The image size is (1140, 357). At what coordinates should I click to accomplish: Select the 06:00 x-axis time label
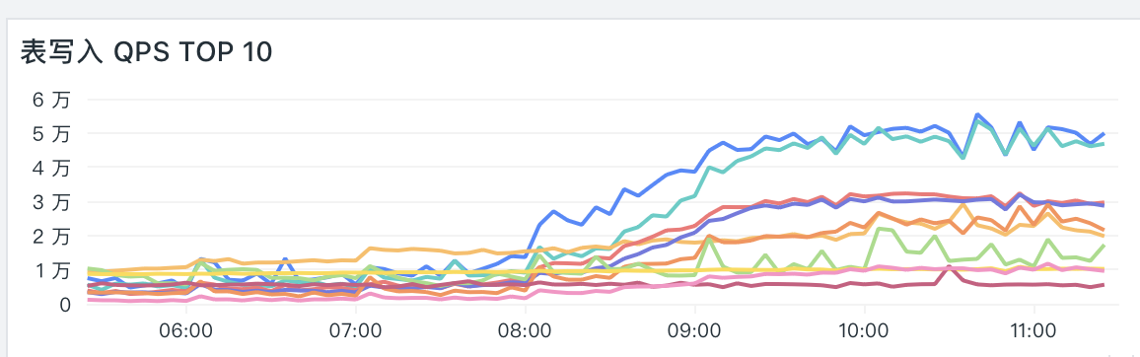186,330
